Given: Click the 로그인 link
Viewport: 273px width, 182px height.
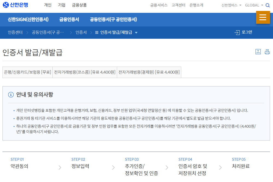Looking at the screenshot, I should pos(247,32).
